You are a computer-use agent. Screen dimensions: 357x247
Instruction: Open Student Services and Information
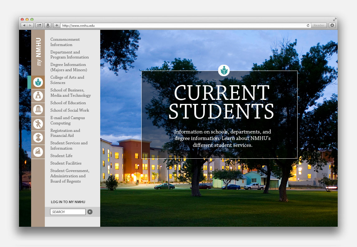pos(69,146)
